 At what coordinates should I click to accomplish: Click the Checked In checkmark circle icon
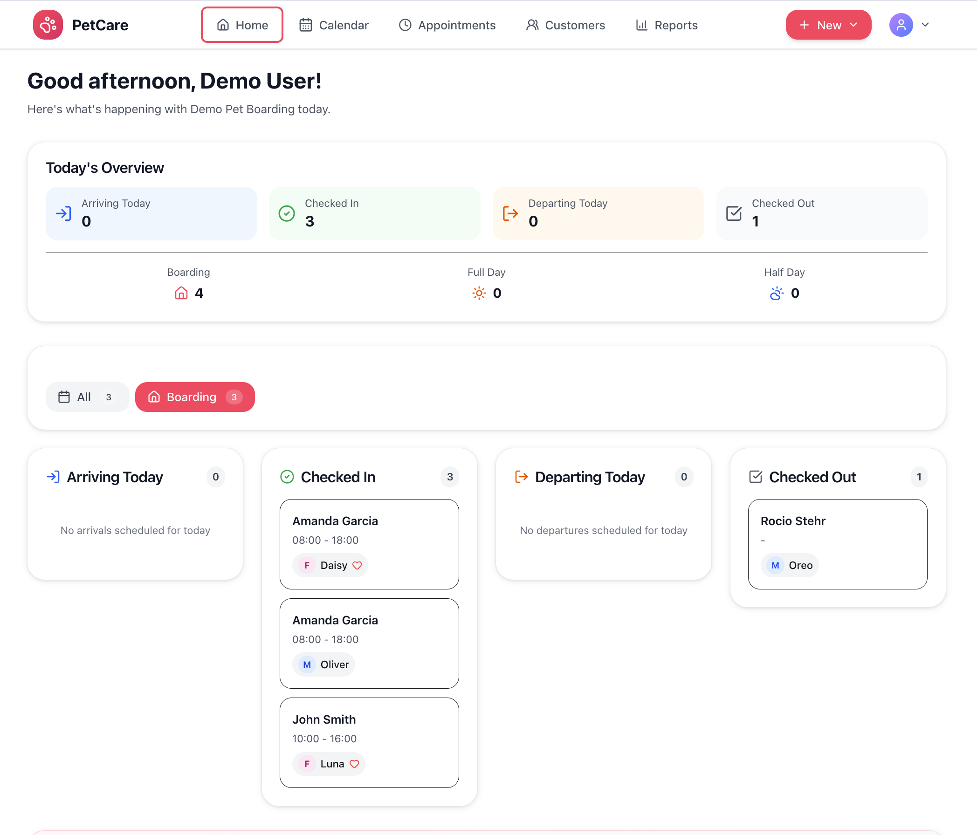tap(287, 477)
